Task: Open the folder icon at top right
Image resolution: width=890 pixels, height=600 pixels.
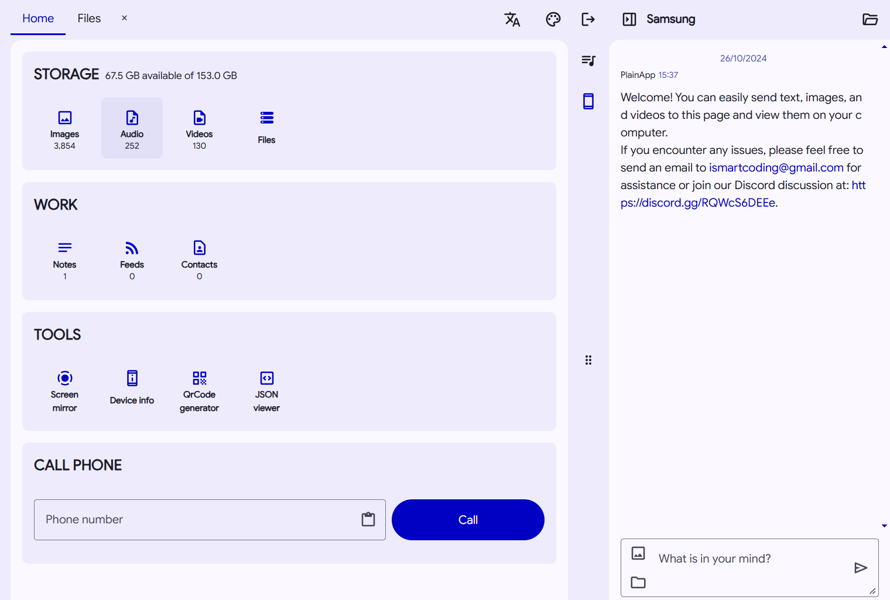Action: coord(870,19)
